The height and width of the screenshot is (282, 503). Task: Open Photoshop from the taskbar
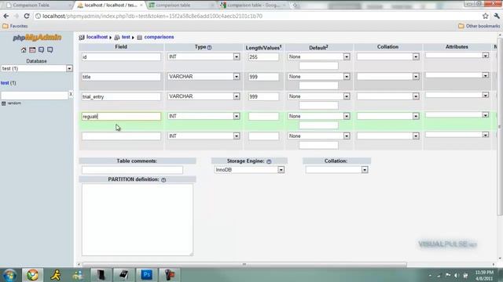tap(147, 275)
